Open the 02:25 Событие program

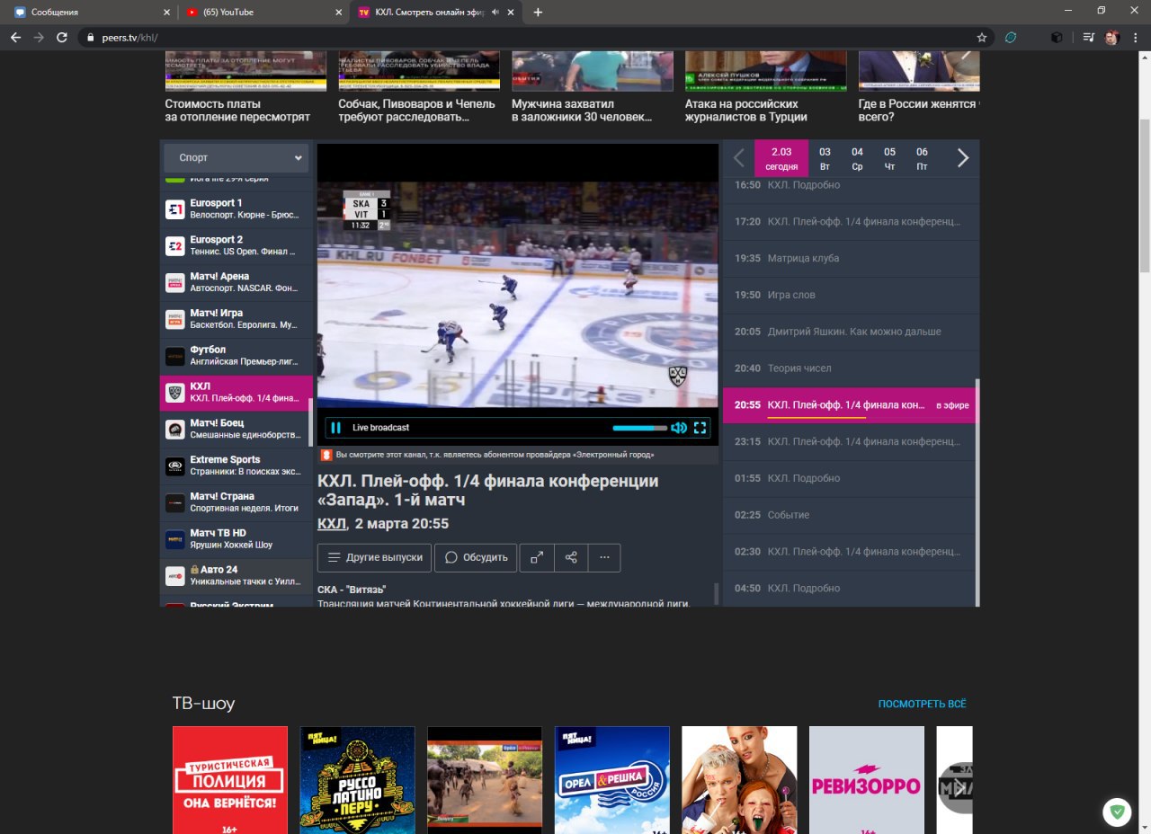tap(851, 515)
